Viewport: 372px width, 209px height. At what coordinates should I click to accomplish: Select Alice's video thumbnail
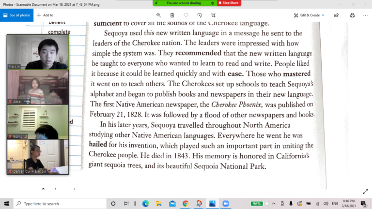(x=38, y=87)
